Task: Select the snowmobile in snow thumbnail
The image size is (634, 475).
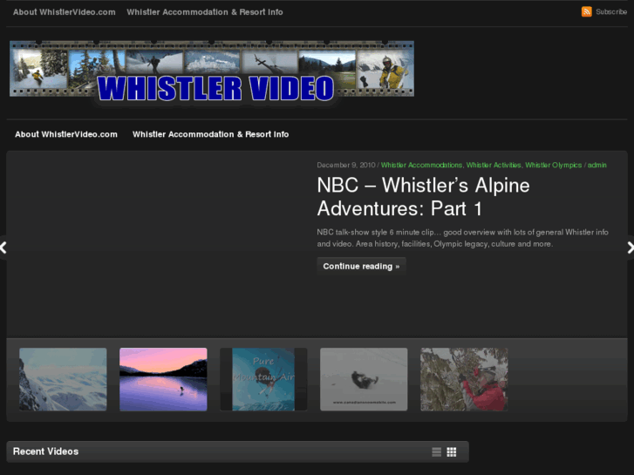Action: click(x=364, y=379)
